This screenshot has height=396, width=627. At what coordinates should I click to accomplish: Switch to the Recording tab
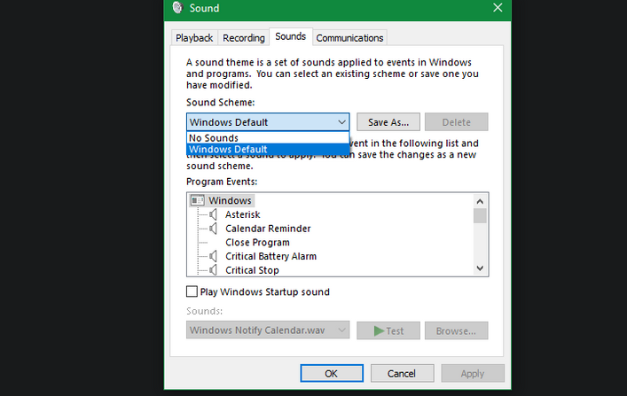tap(244, 38)
